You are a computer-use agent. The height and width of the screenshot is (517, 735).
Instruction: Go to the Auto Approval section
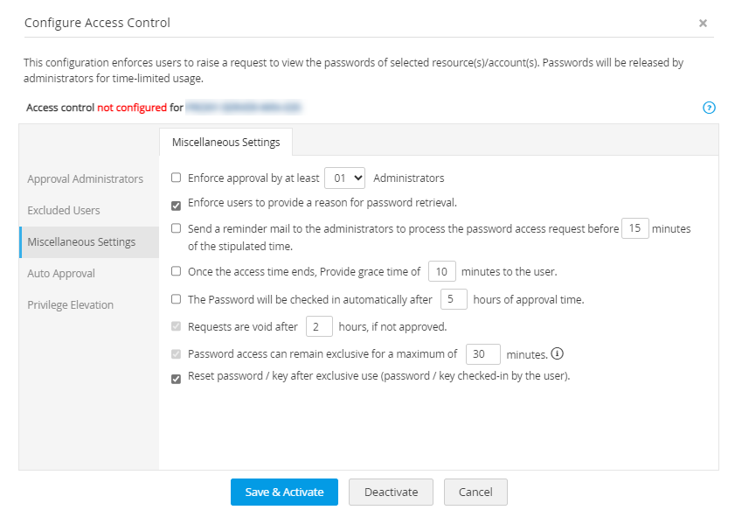pos(61,274)
